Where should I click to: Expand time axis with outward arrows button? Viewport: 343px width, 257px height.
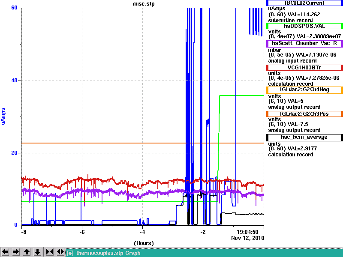[60, 252]
